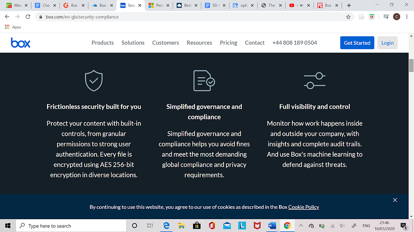
Task: Open the Windows Start menu
Action: point(8,226)
